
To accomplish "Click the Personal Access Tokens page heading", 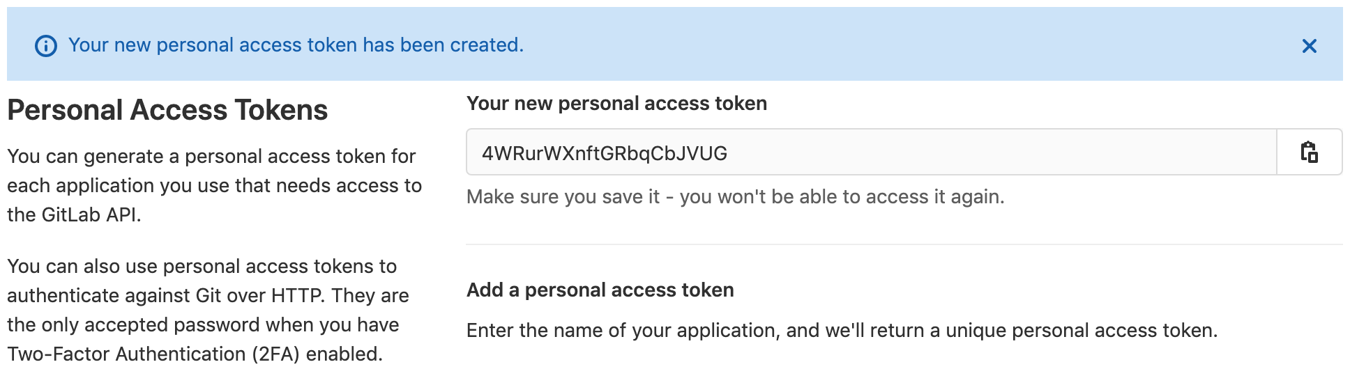I will (167, 110).
